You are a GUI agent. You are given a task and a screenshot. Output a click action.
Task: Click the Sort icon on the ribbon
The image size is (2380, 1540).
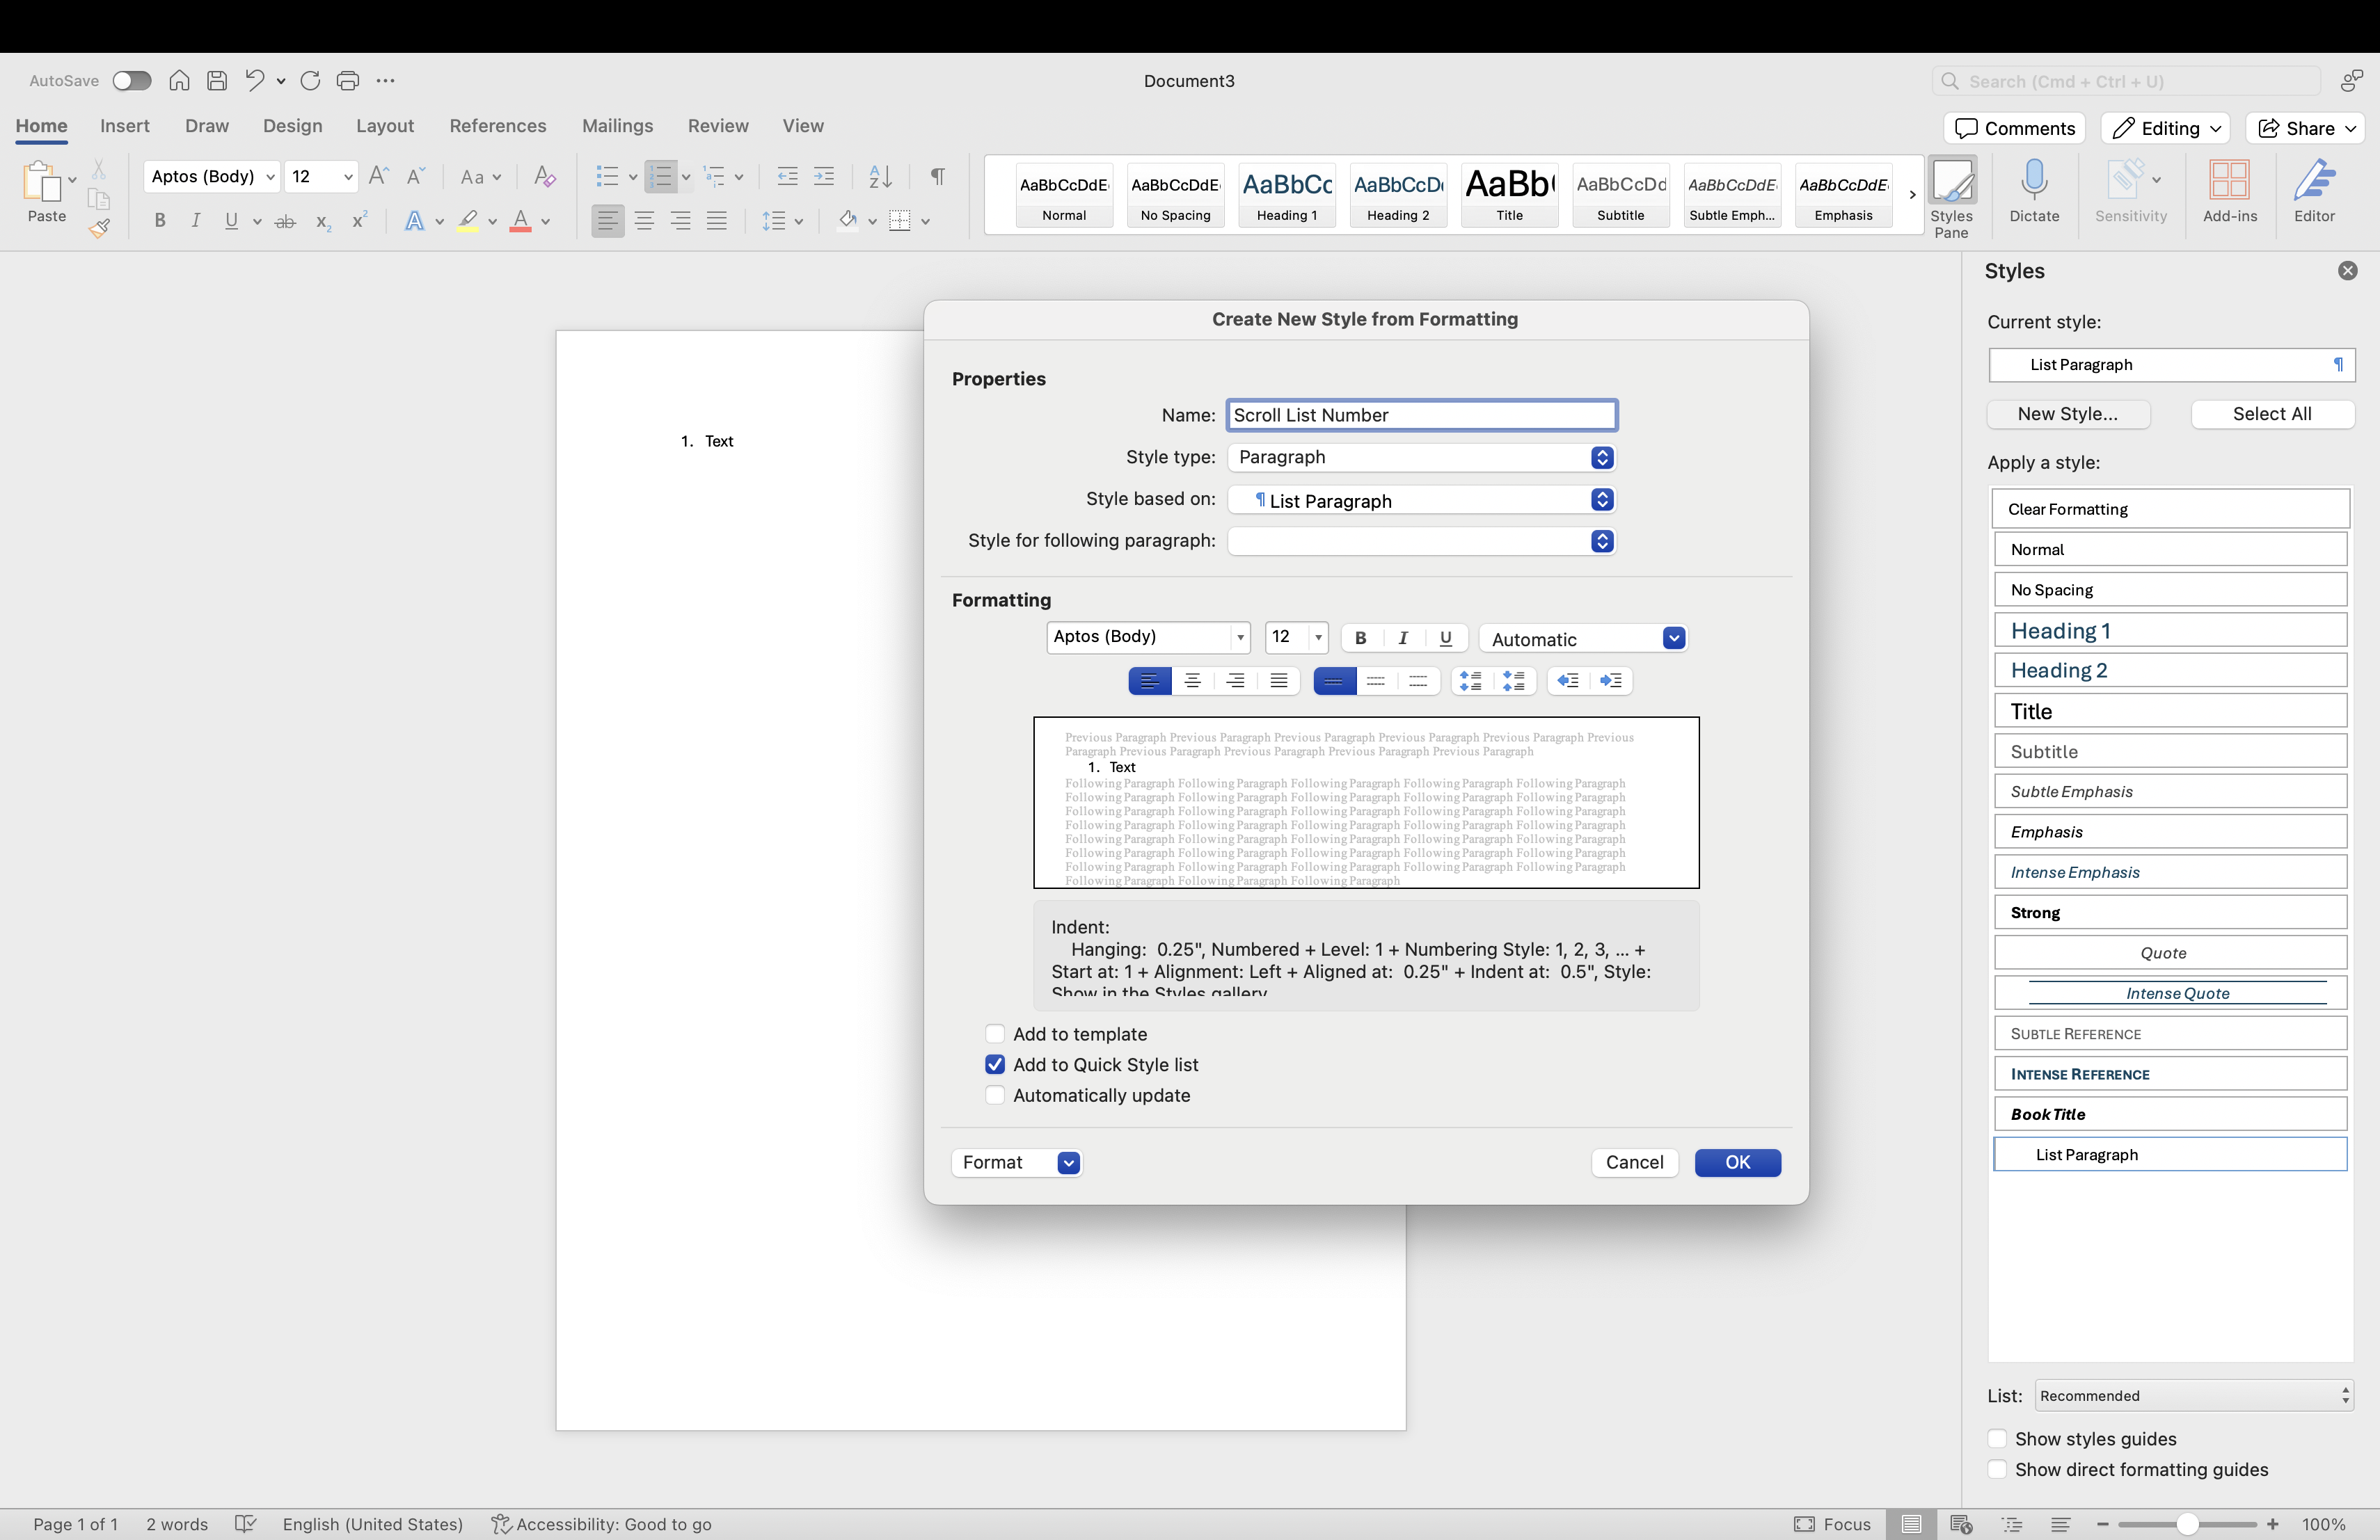(879, 176)
